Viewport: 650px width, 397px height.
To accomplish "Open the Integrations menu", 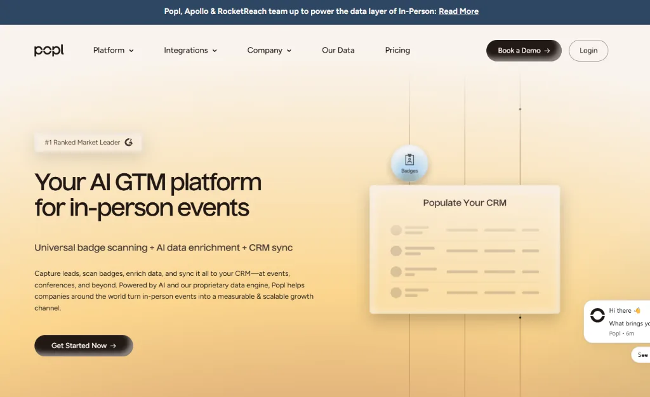I will tap(190, 50).
